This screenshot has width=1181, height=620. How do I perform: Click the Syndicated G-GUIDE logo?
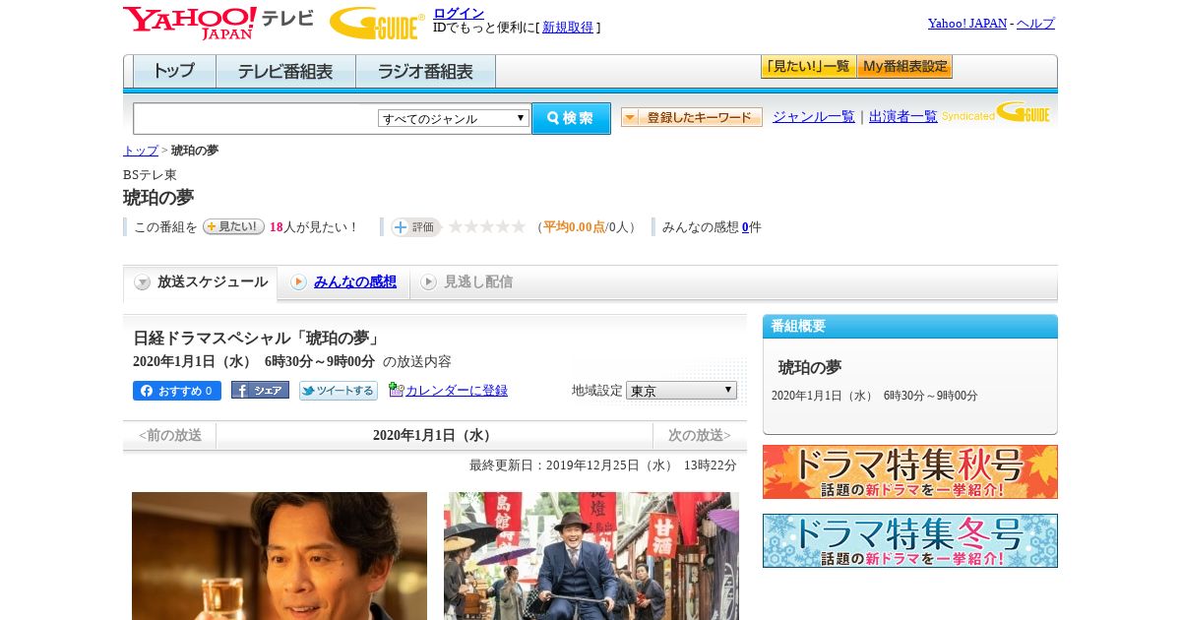click(x=996, y=113)
